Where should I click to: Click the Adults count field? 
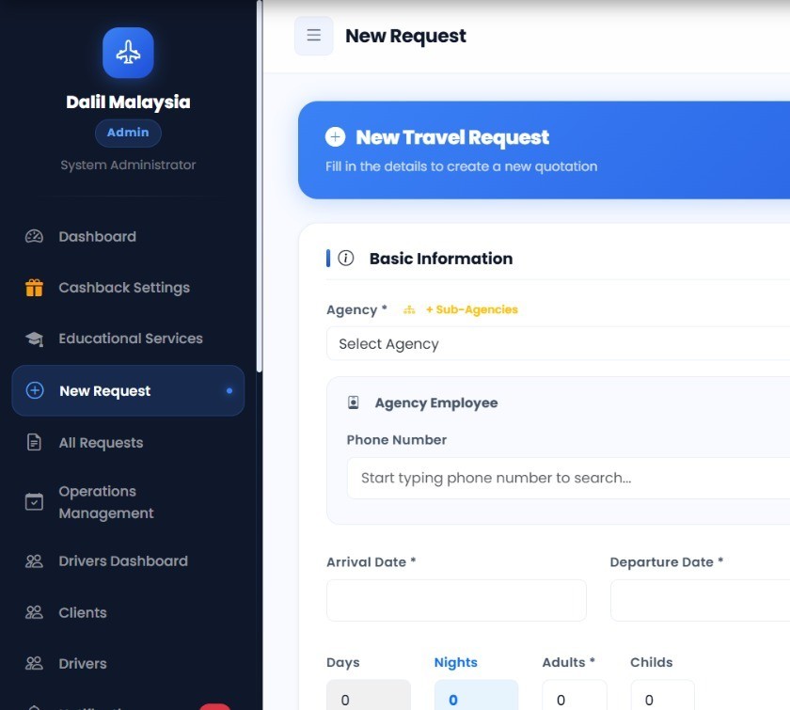point(575,695)
